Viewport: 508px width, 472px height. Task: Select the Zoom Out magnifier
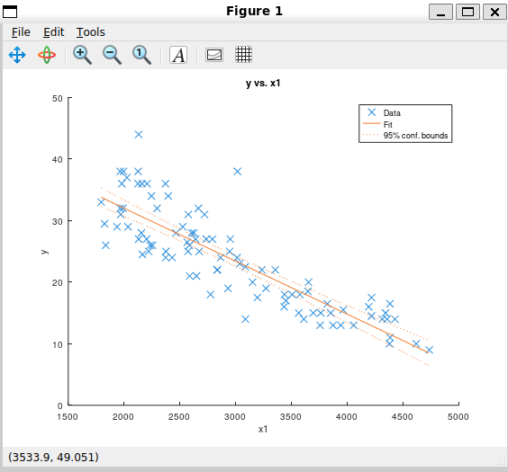(112, 55)
